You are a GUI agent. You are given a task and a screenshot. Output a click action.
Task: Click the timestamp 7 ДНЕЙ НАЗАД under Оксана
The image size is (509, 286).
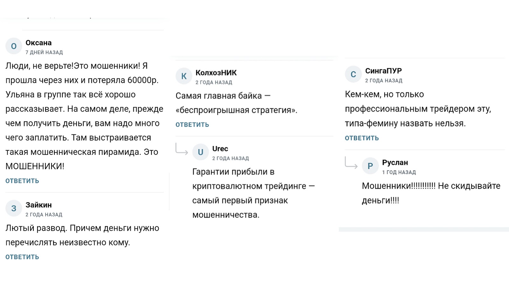[44, 52]
